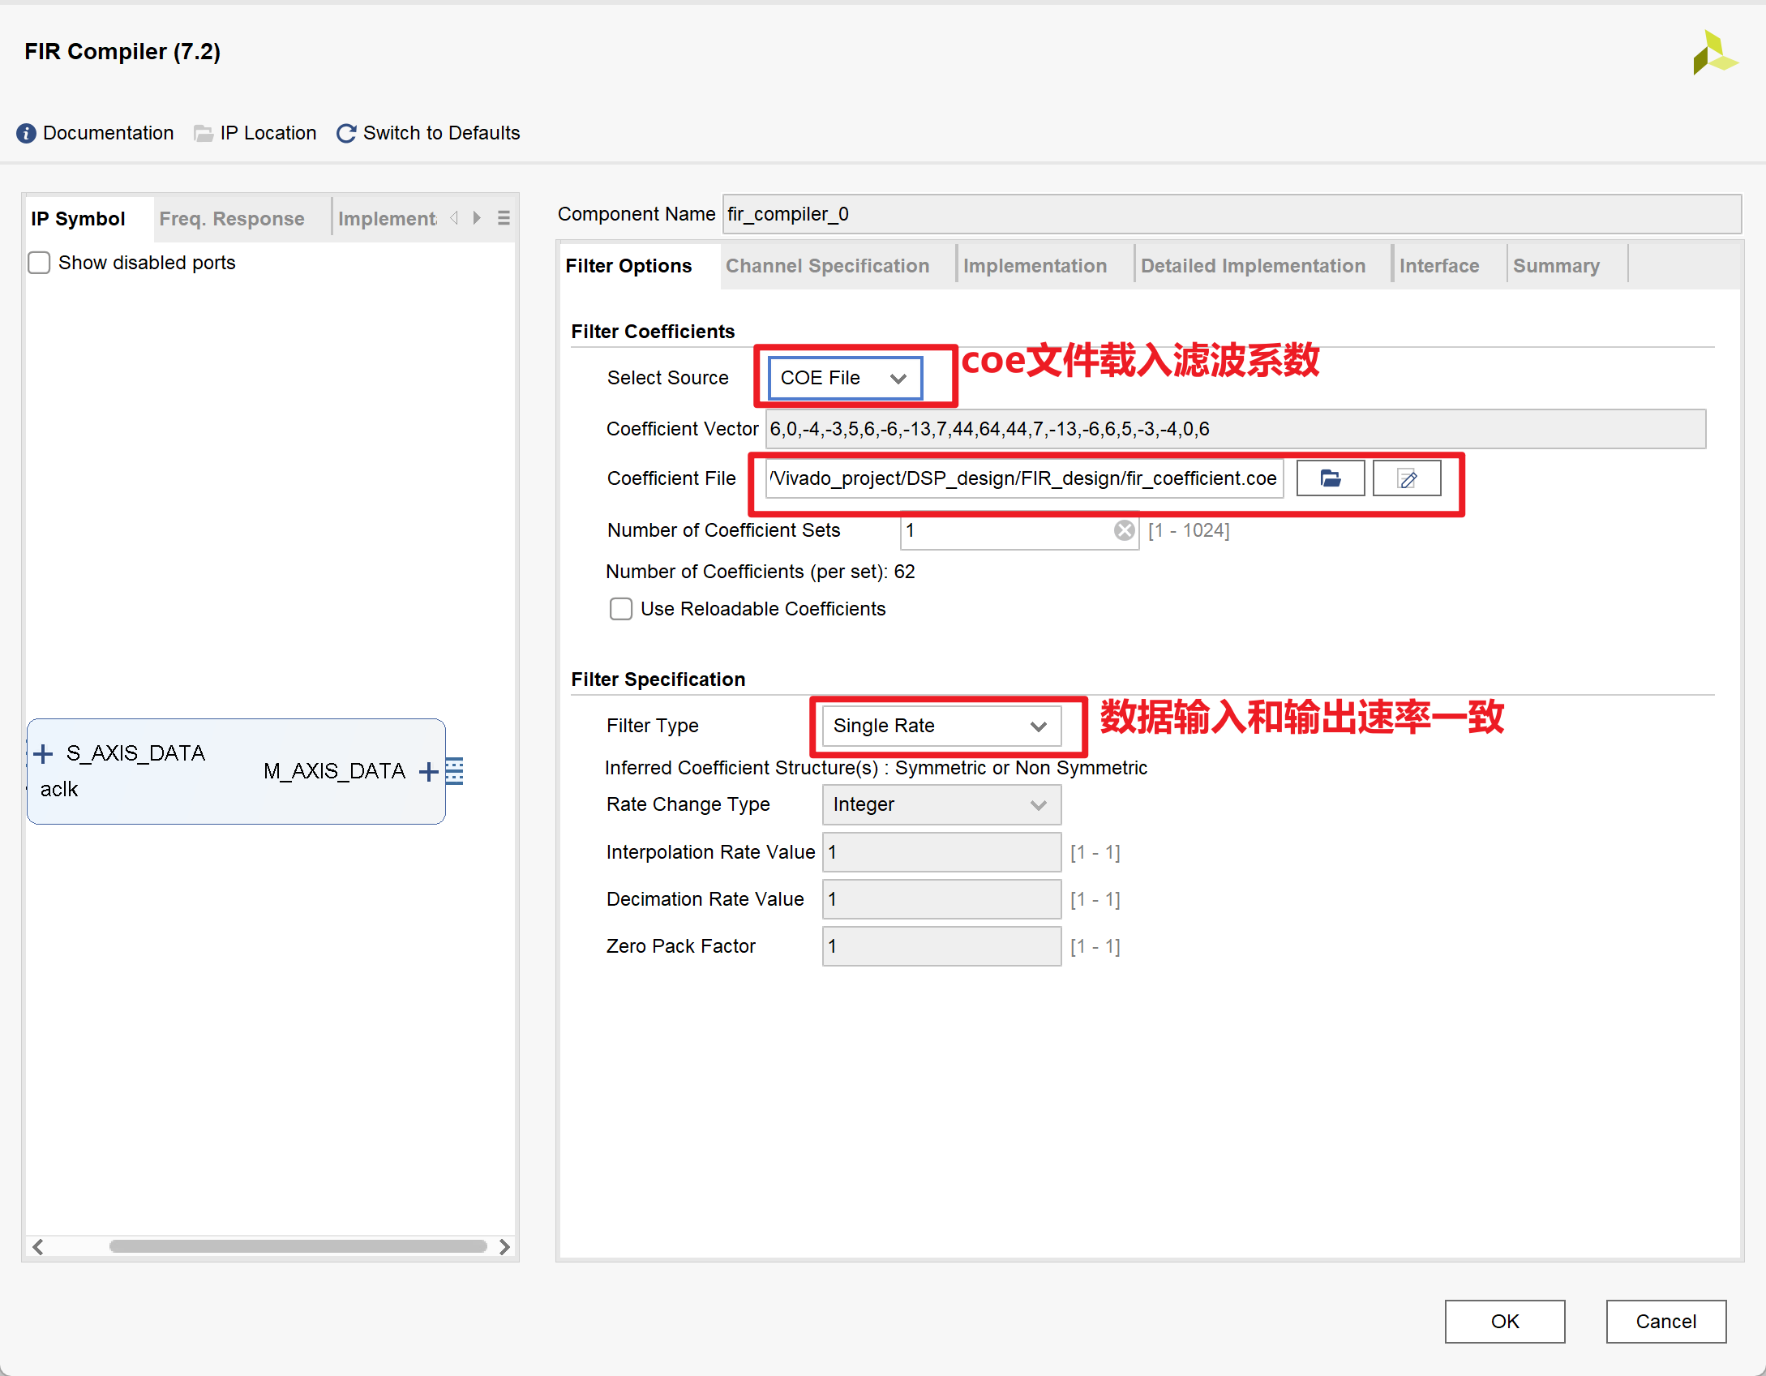Click the 'Number of Coefficients (per set): 62' text
This screenshot has width=1766, height=1376.
click(x=761, y=572)
